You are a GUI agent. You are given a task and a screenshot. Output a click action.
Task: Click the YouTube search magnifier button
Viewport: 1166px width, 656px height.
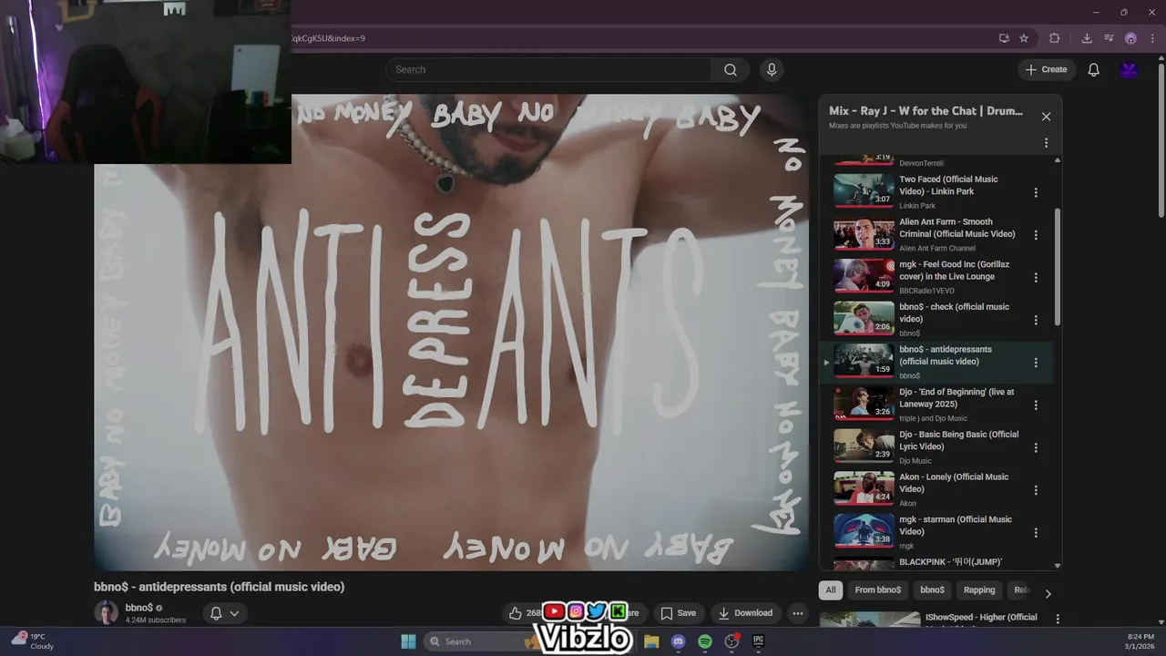pos(731,69)
